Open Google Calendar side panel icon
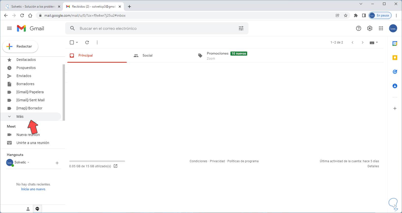 tap(395, 43)
